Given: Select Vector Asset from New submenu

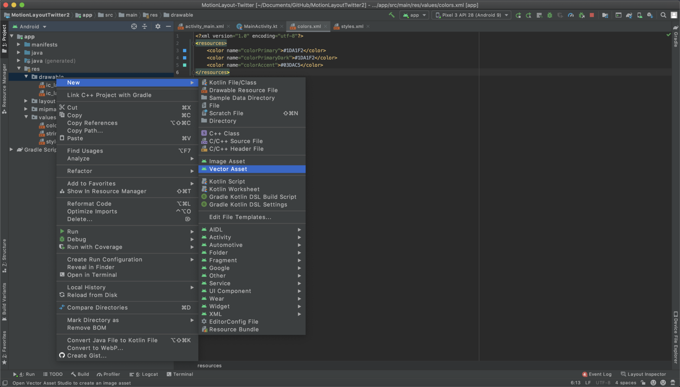Looking at the screenshot, I should 228,169.
